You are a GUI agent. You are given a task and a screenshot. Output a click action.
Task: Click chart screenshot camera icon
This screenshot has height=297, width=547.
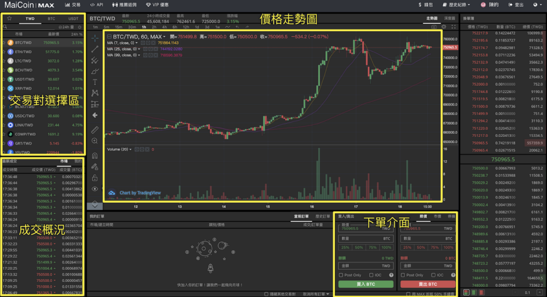(434, 27)
